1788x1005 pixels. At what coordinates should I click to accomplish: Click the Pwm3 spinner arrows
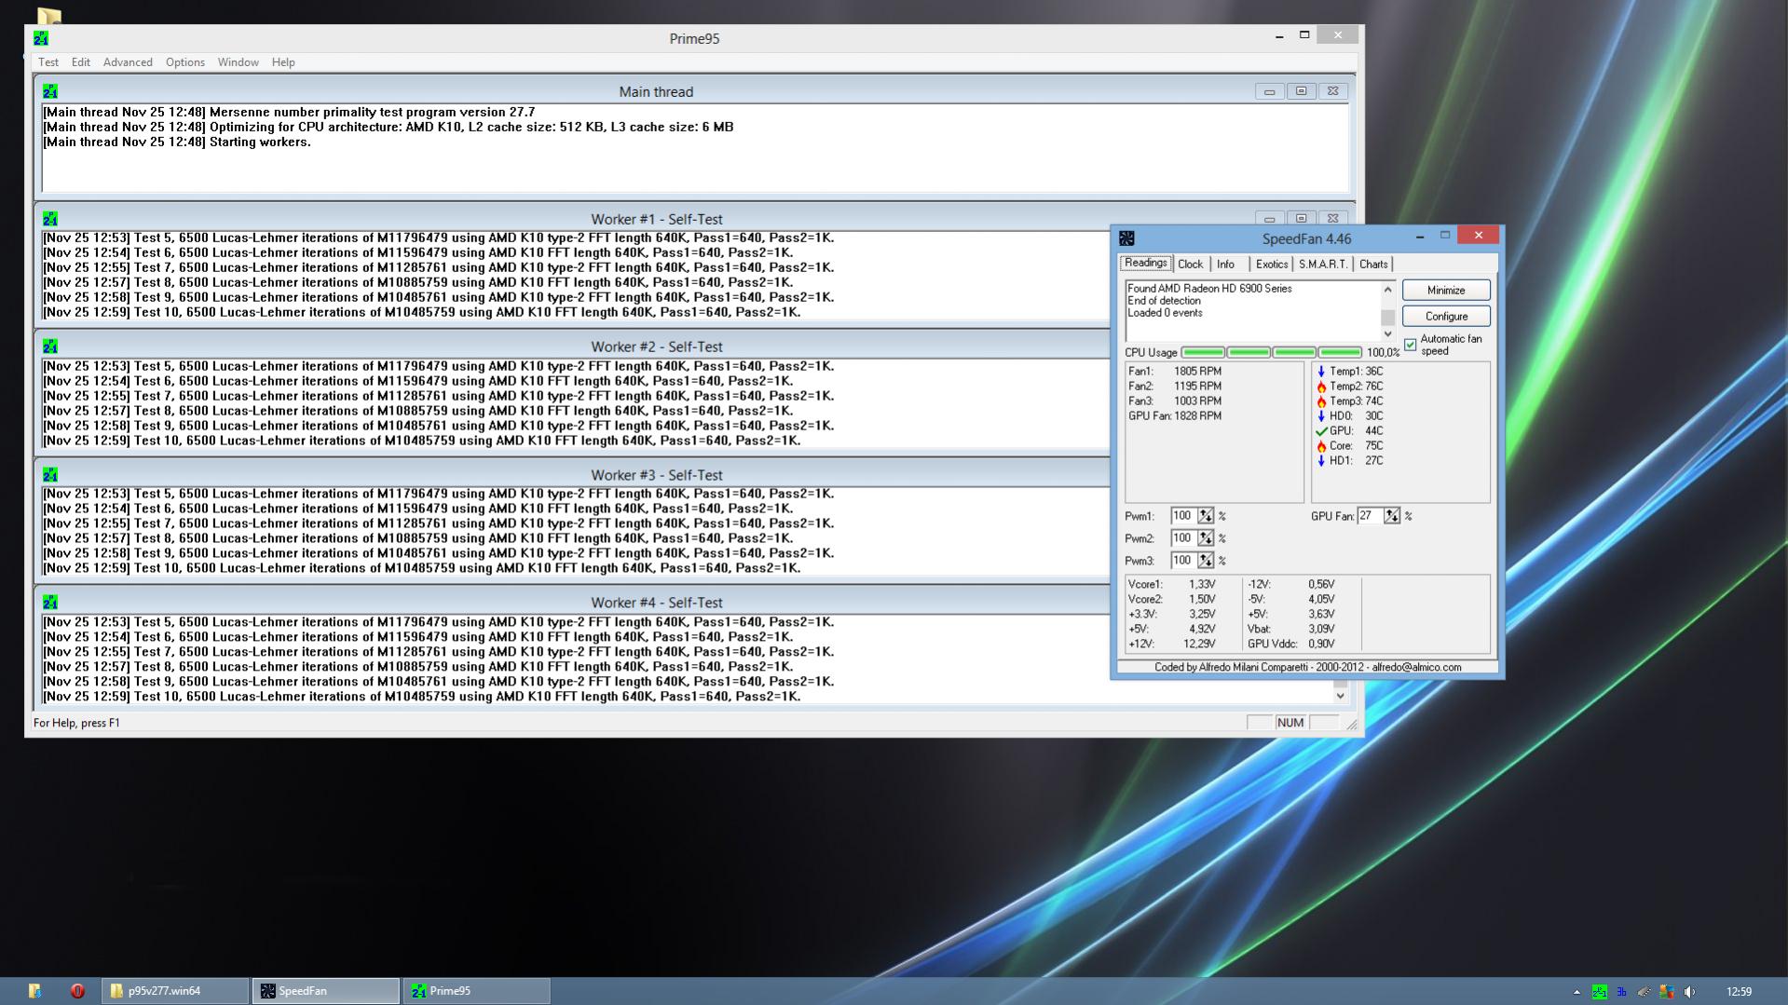click(x=1206, y=561)
